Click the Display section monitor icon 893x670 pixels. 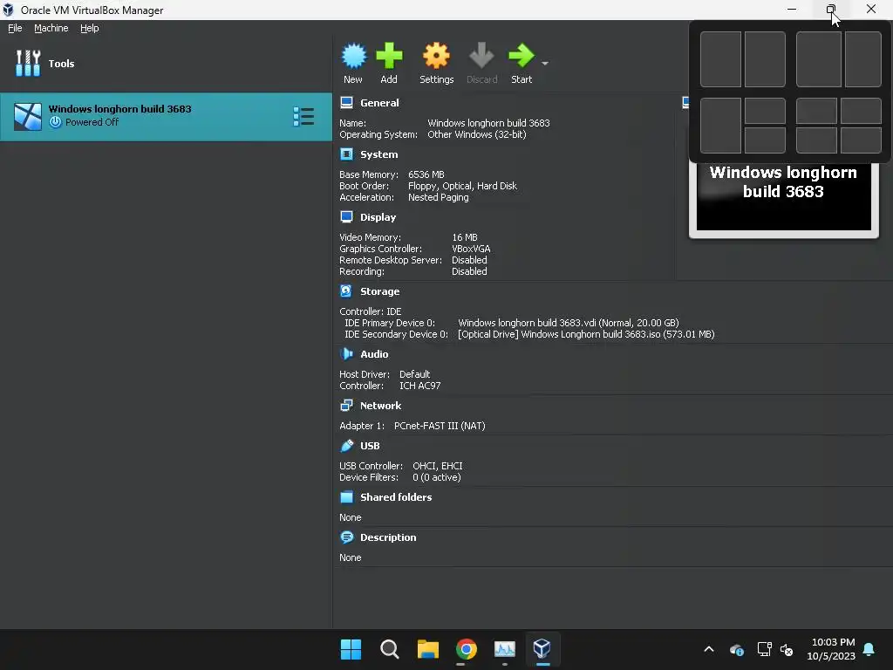[346, 216]
